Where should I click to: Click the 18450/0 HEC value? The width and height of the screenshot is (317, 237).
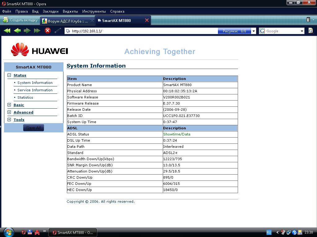[x=170, y=190]
